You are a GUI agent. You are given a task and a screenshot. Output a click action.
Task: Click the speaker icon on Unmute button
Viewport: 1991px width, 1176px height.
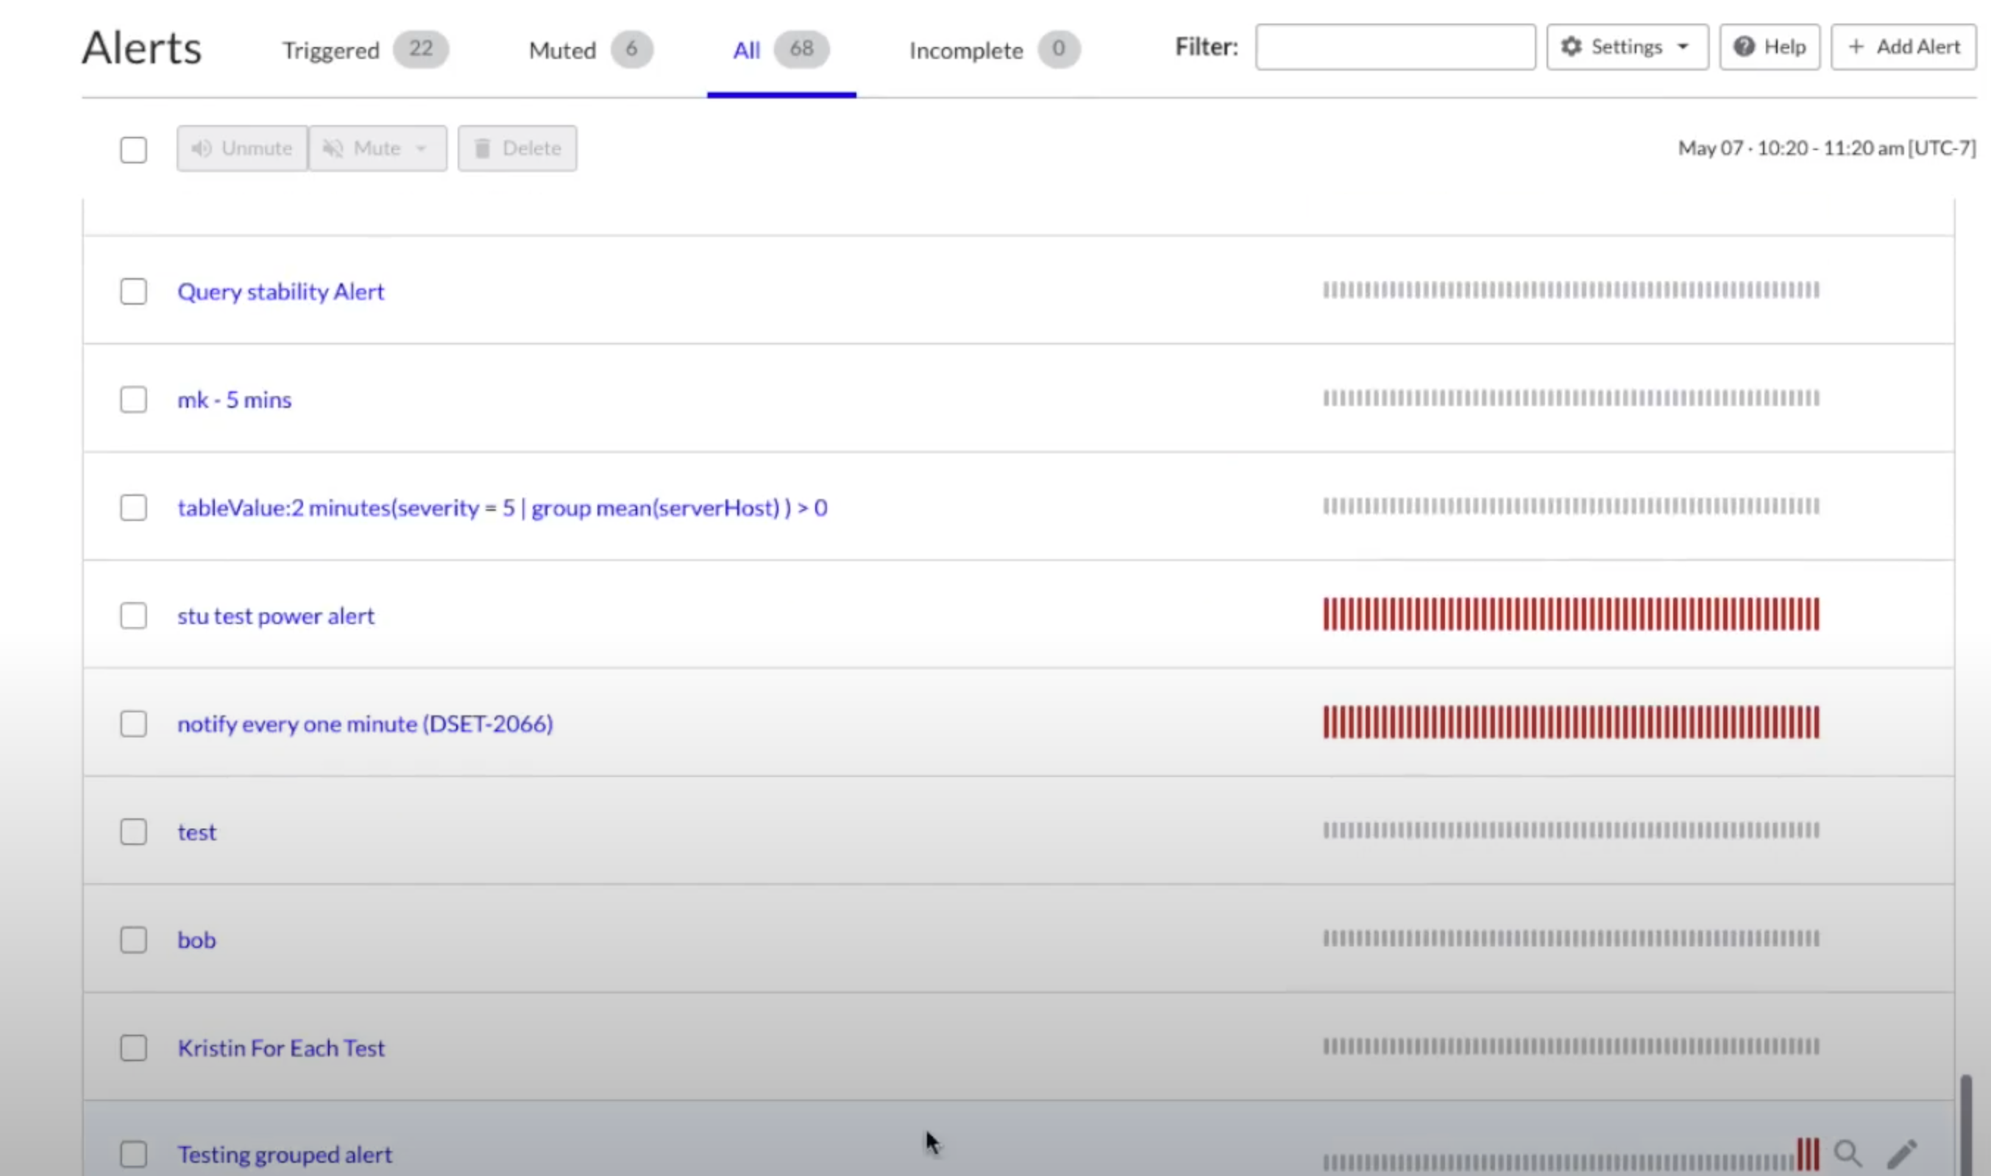click(202, 148)
